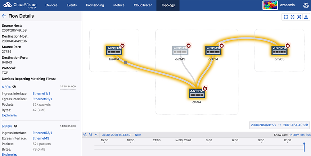The height and width of the screenshot is (156, 311).
Task: Click the Destination Port value 64843
Action: [7, 62]
